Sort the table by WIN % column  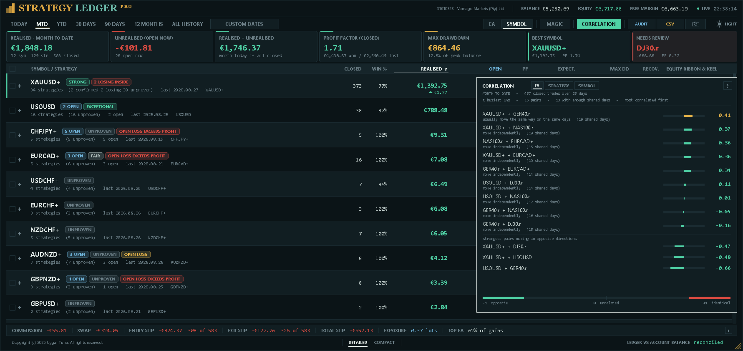point(379,69)
